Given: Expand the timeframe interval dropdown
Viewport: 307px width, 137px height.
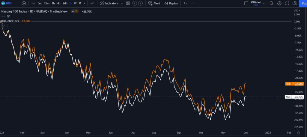Looking at the screenshot, I should coord(84,3).
